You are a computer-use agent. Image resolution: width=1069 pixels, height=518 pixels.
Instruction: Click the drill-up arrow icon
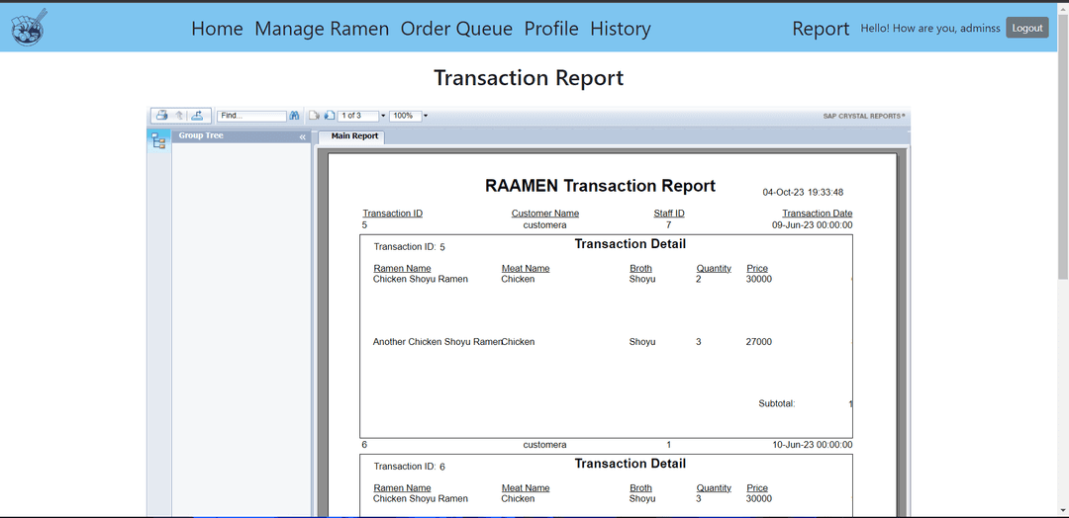179,115
